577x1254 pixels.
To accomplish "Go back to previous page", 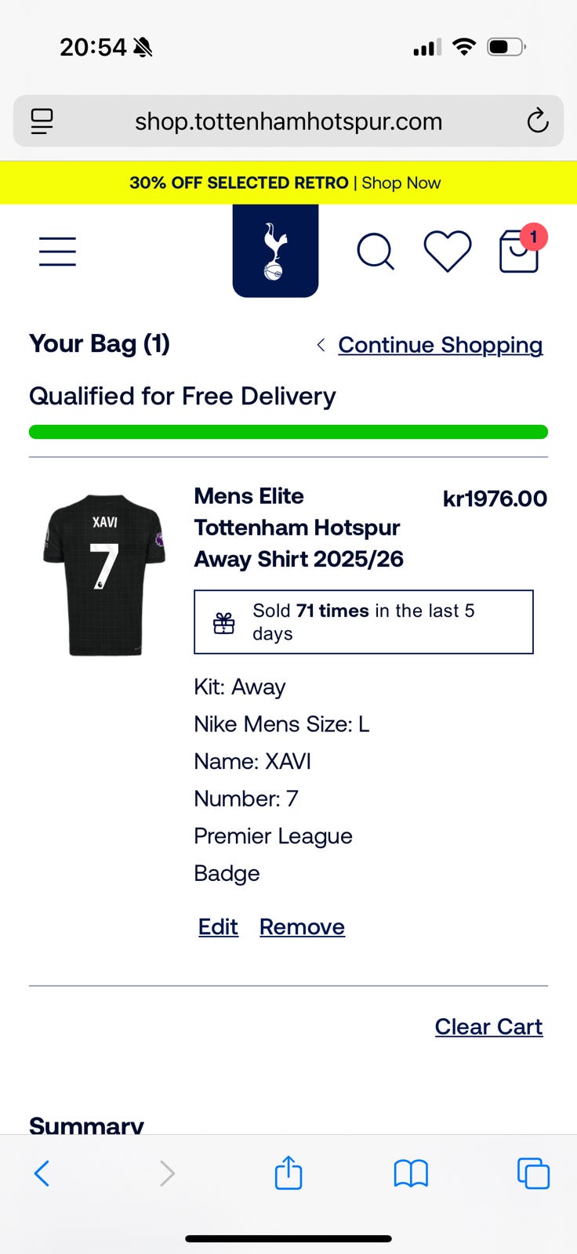I will [42, 1173].
